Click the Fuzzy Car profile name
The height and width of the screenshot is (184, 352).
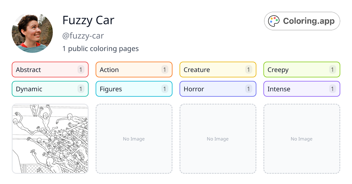(88, 20)
